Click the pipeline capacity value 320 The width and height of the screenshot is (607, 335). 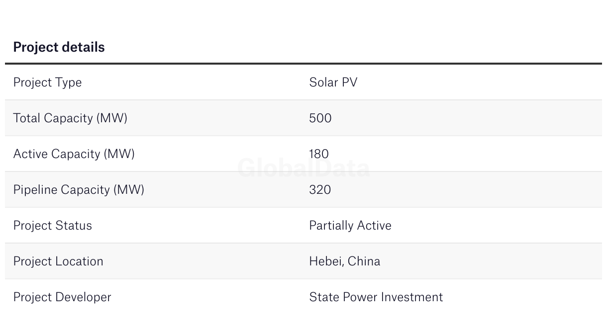[x=320, y=190]
